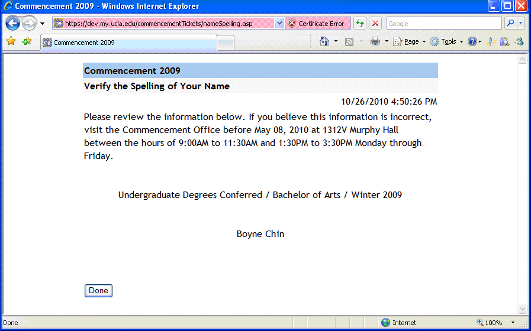Click the Refresh page icon

(359, 24)
